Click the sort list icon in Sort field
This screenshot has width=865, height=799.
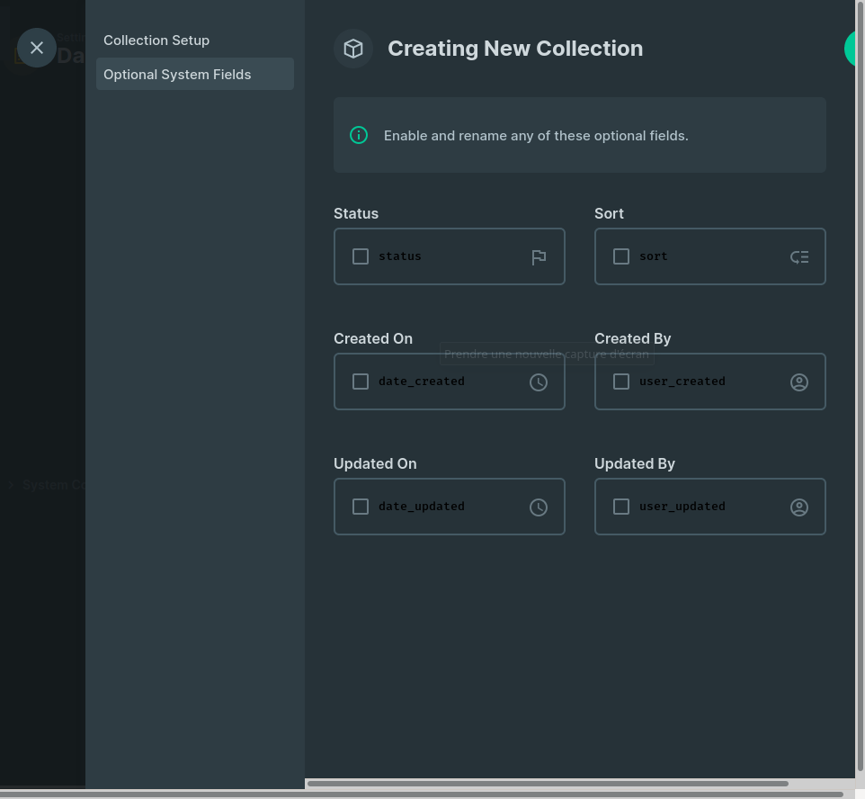click(x=799, y=256)
